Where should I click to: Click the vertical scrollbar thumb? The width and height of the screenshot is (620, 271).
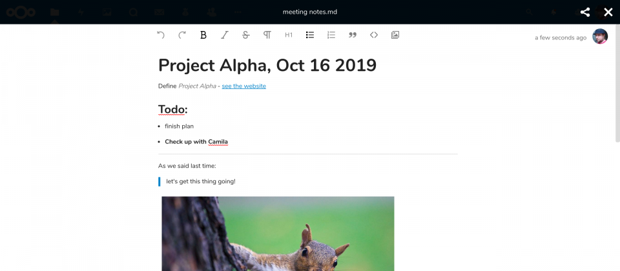coord(617,83)
